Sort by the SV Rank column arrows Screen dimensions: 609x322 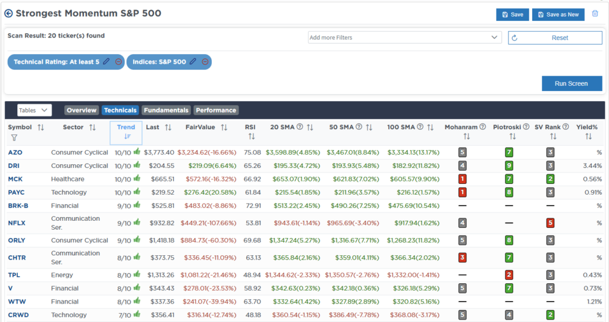point(553,136)
